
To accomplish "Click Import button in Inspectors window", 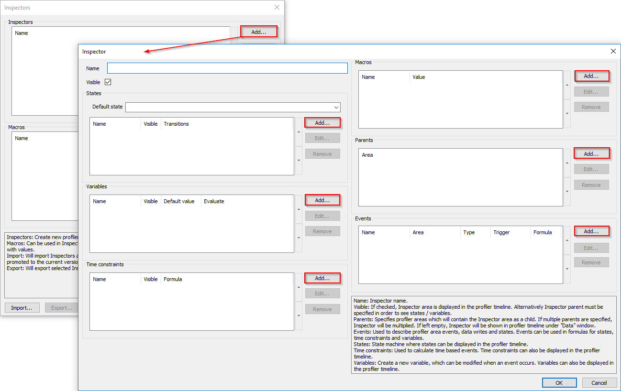I will (22, 307).
